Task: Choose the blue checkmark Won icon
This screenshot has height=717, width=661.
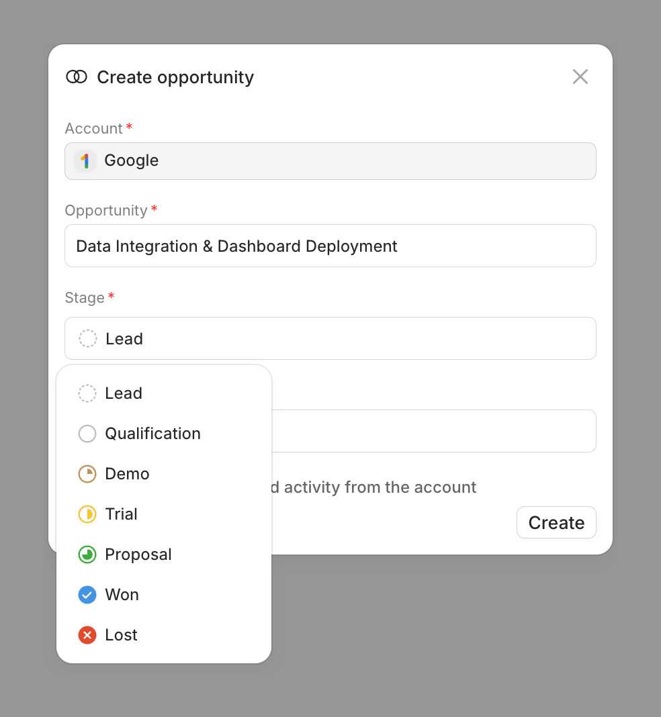Action: point(87,595)
